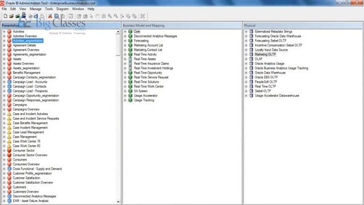
Task: Click the green cube icon beside Usage Tracking
Action: (130, 100)
